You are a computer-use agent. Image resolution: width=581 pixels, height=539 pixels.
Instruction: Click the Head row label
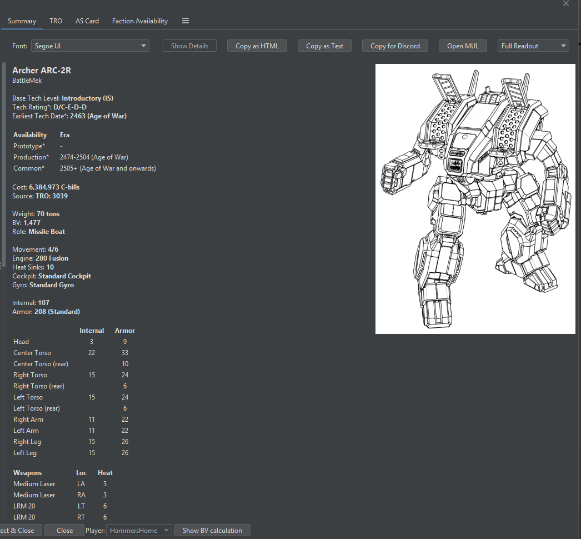coord(21,342)
